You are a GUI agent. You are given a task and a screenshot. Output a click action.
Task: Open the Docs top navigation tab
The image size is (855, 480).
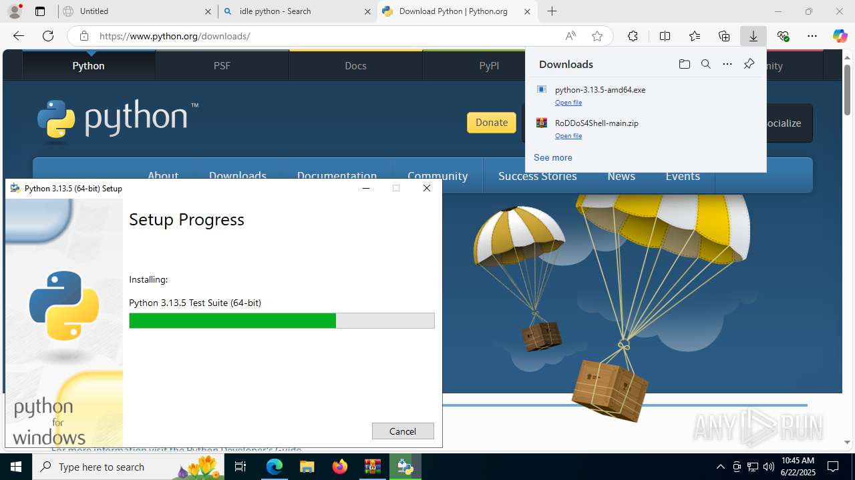[x=355, y=65]
